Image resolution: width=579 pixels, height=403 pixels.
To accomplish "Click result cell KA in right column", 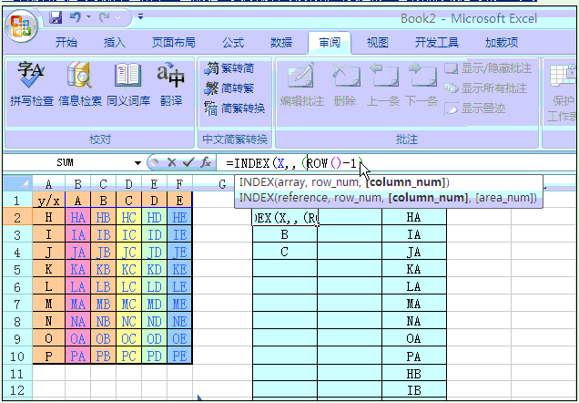I will coord(414,270).
